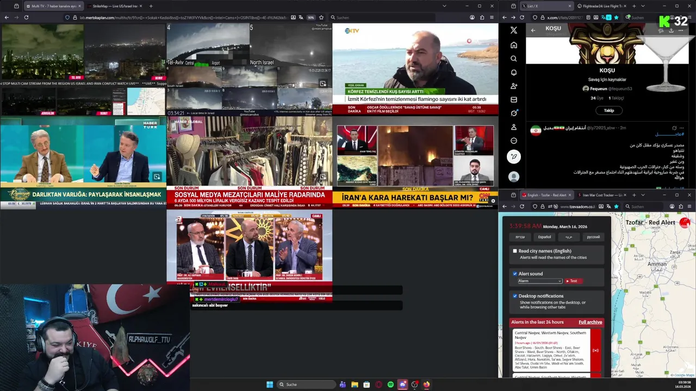Image resolution: width=696 pixels, height=391 pixels.
Task: Switch to Iran War Cost Tracker tab
Action: point(602,195)
